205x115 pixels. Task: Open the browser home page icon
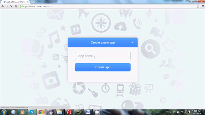click(x=16, y=6)
